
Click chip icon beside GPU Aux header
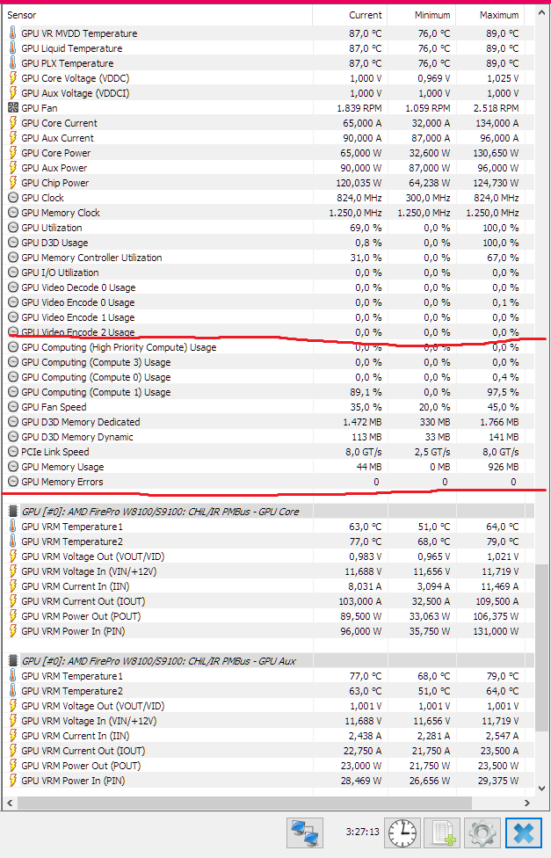coord(13,660)
